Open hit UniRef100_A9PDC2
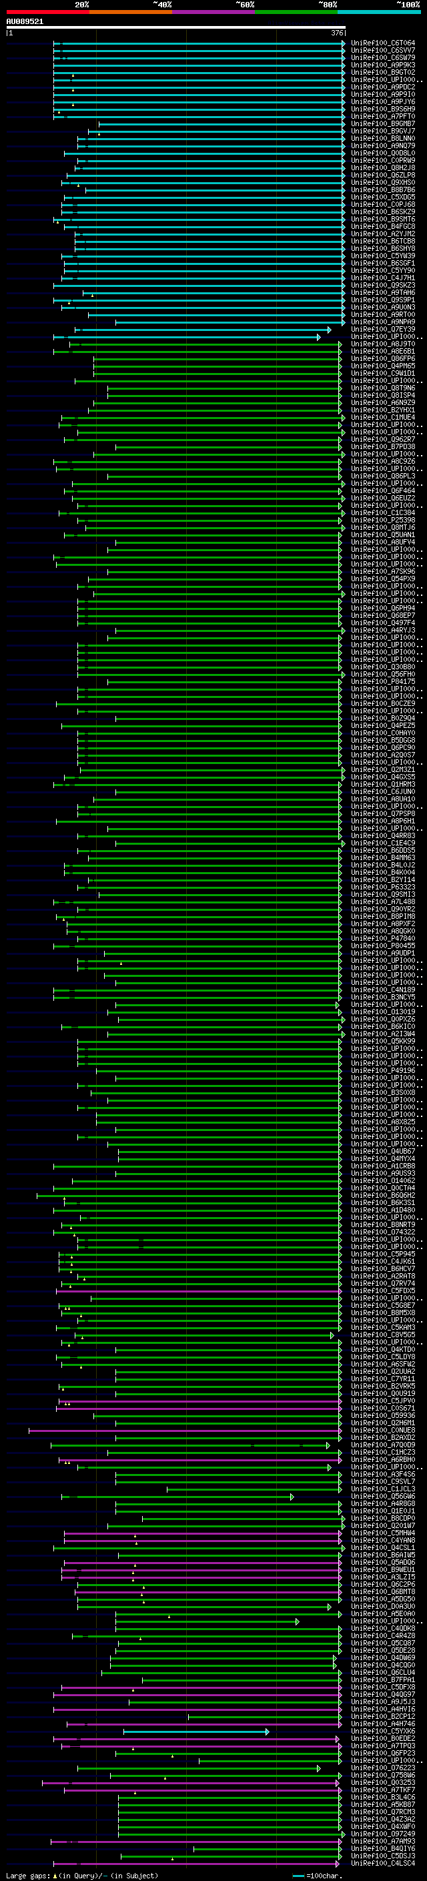Screen dimensions: 427x1881 pyautogui.click(x=382, y=87)
